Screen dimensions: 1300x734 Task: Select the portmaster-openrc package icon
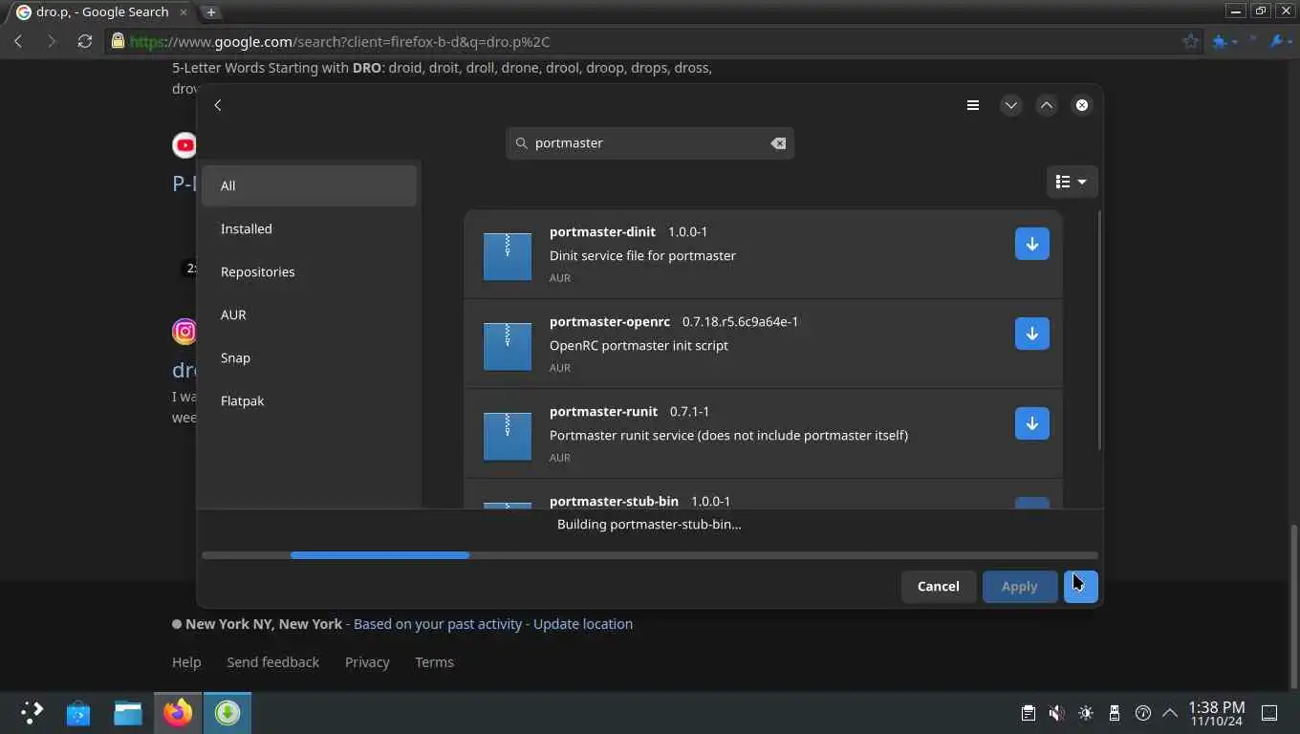[508, 346]
